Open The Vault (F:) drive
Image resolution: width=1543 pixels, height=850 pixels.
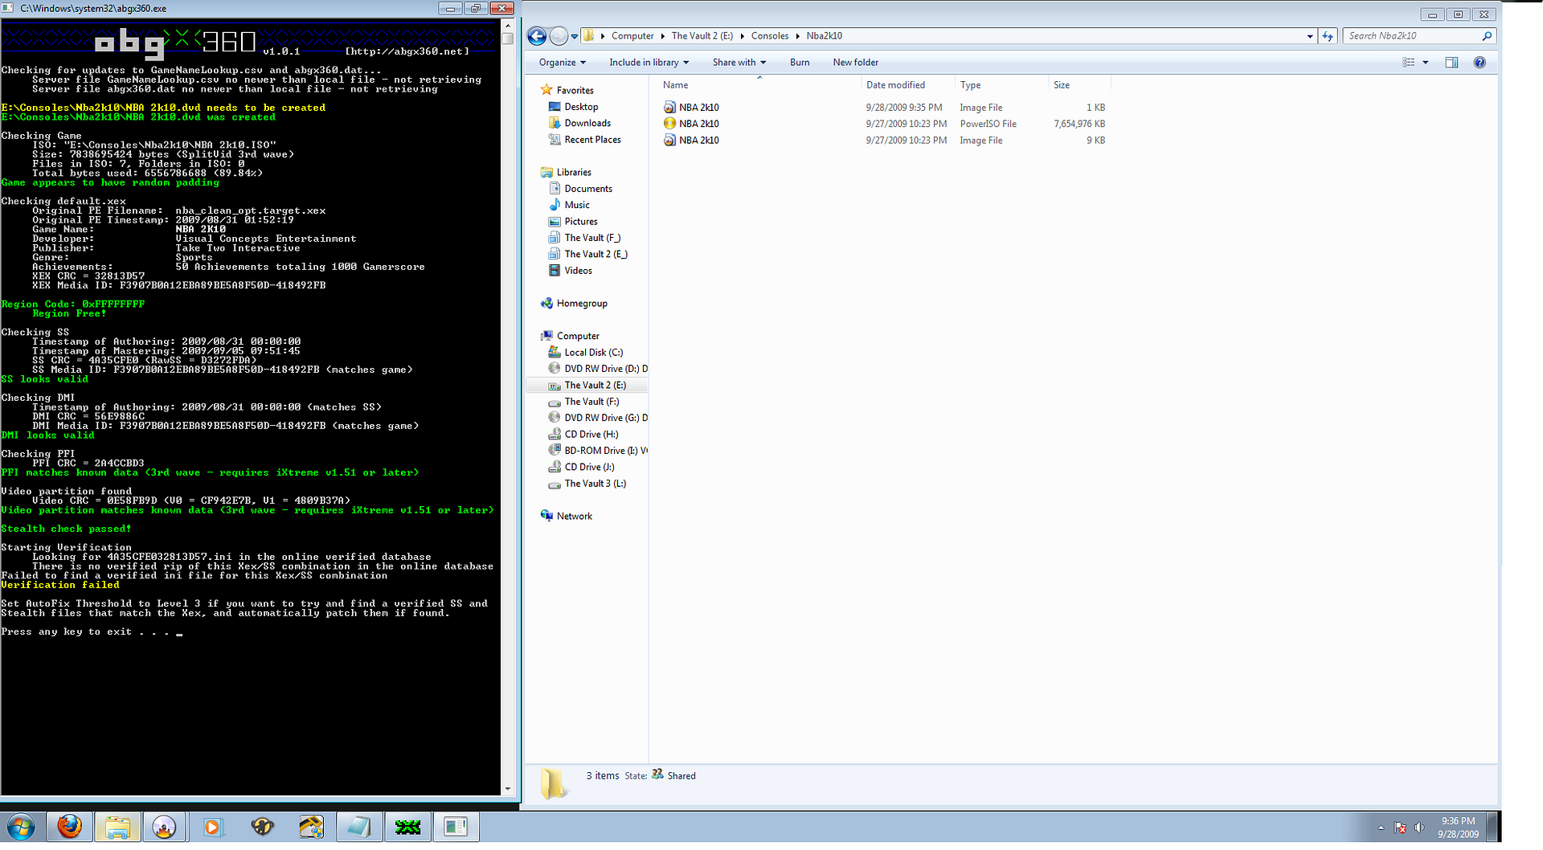click(591, 402)
